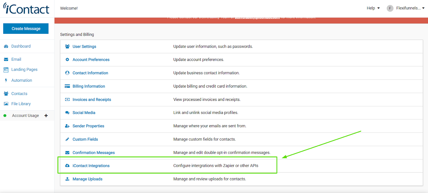
Task: Click the Automation lightning bolt icon
Action: point(6,80)
